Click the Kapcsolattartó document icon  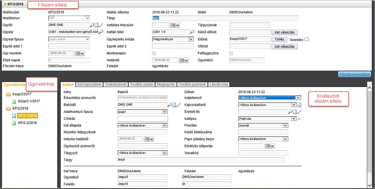[x=299, y=105]
